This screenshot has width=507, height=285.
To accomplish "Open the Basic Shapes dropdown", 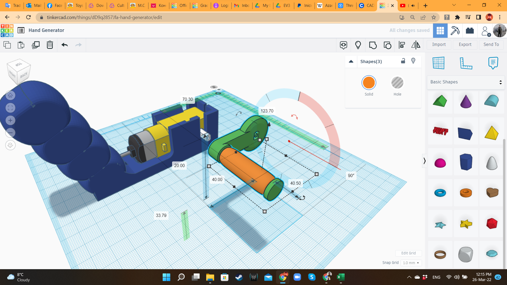I will click(x=465, y=82).
